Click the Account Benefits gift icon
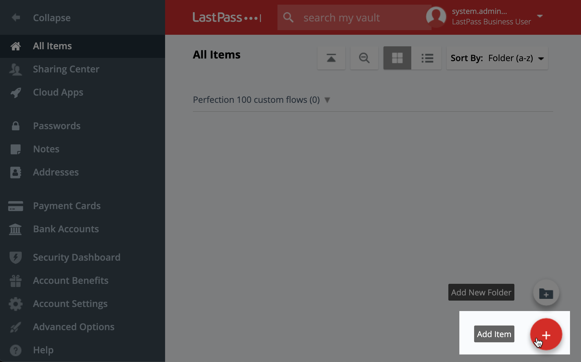Image resolution: width=581 pixels, height=362 pixels. tap(16, 281)
